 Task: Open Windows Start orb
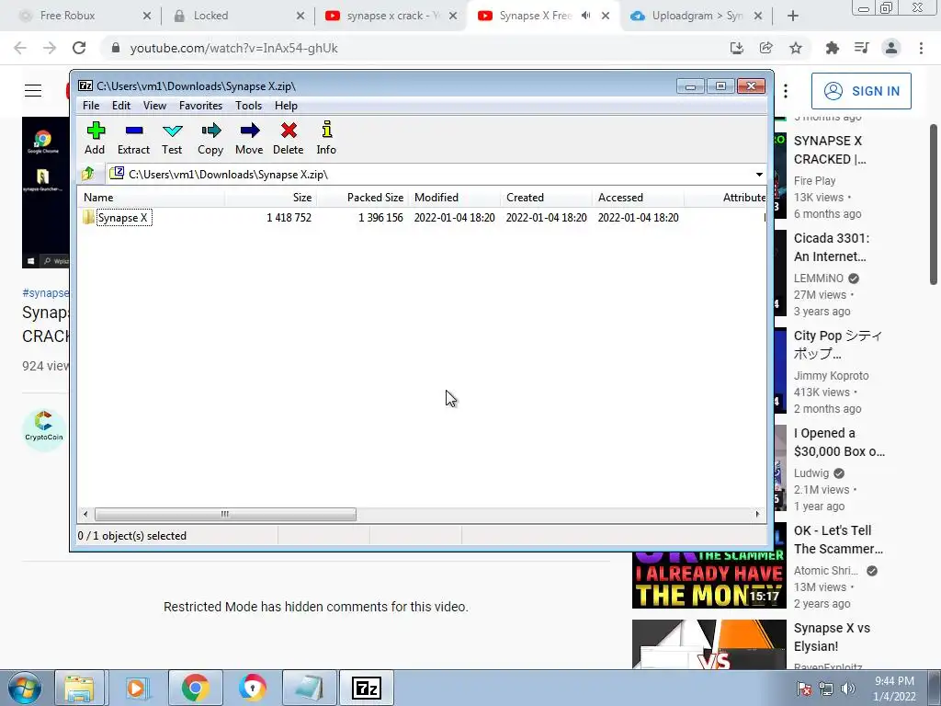coord(25,688)
